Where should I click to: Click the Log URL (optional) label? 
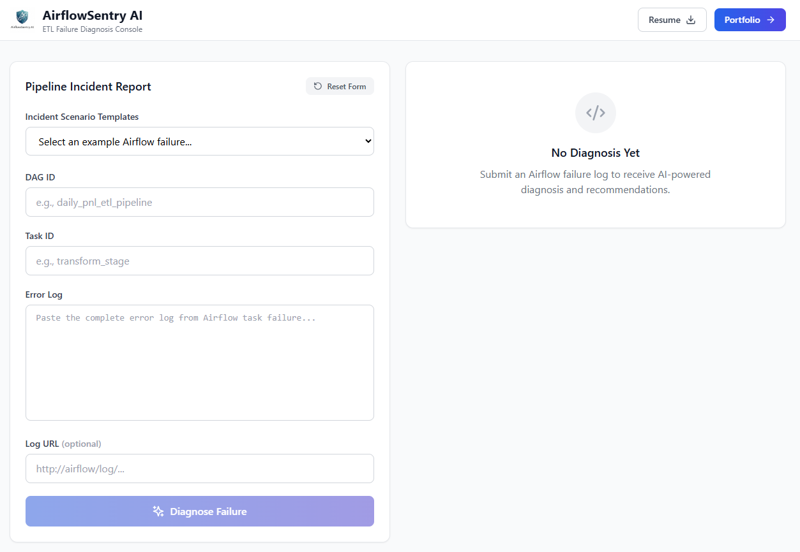[x=63, y=444]
